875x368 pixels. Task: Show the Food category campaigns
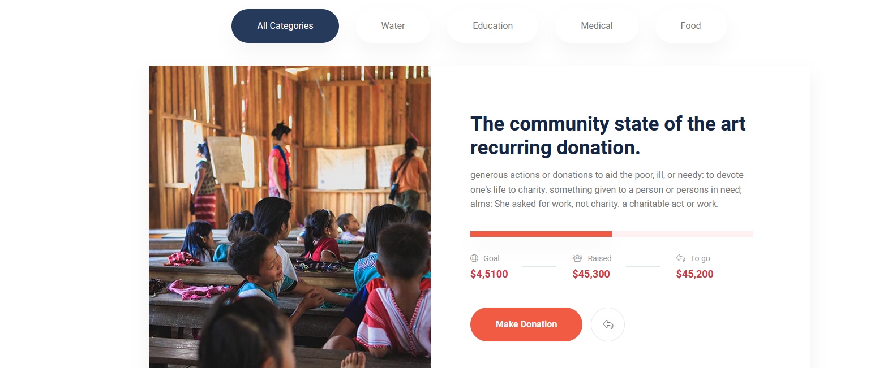(690, 26)
